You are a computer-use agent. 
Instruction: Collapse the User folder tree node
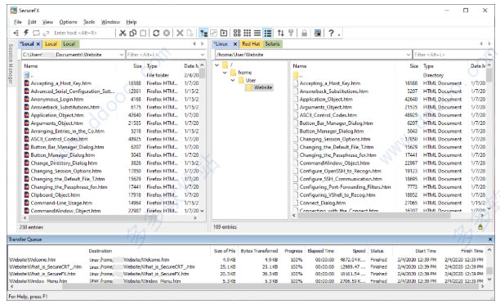point(233,80)
